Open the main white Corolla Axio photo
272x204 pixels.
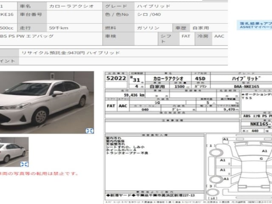(47, 102)
